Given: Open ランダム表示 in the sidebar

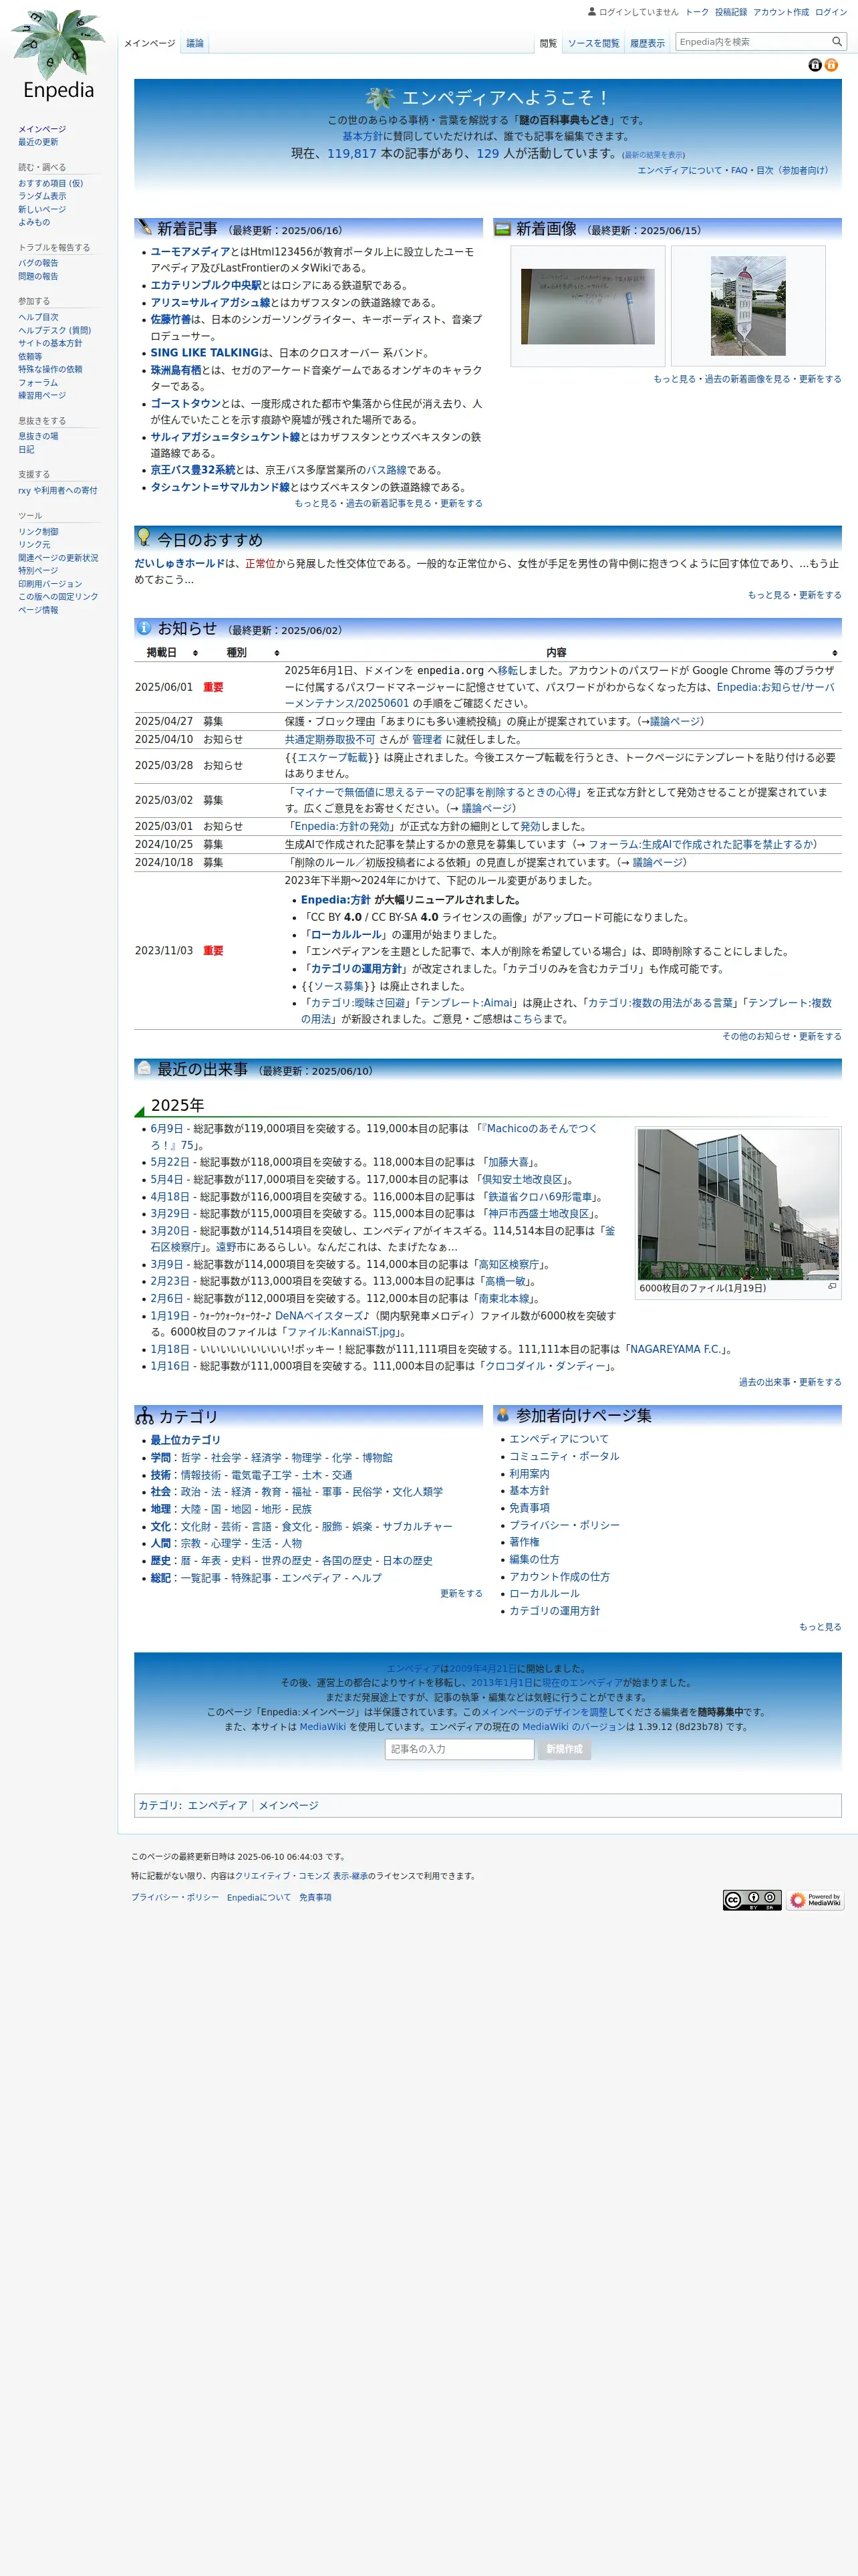Looking at the screenshot, I should pyautogui.click(x=42, y=196).
